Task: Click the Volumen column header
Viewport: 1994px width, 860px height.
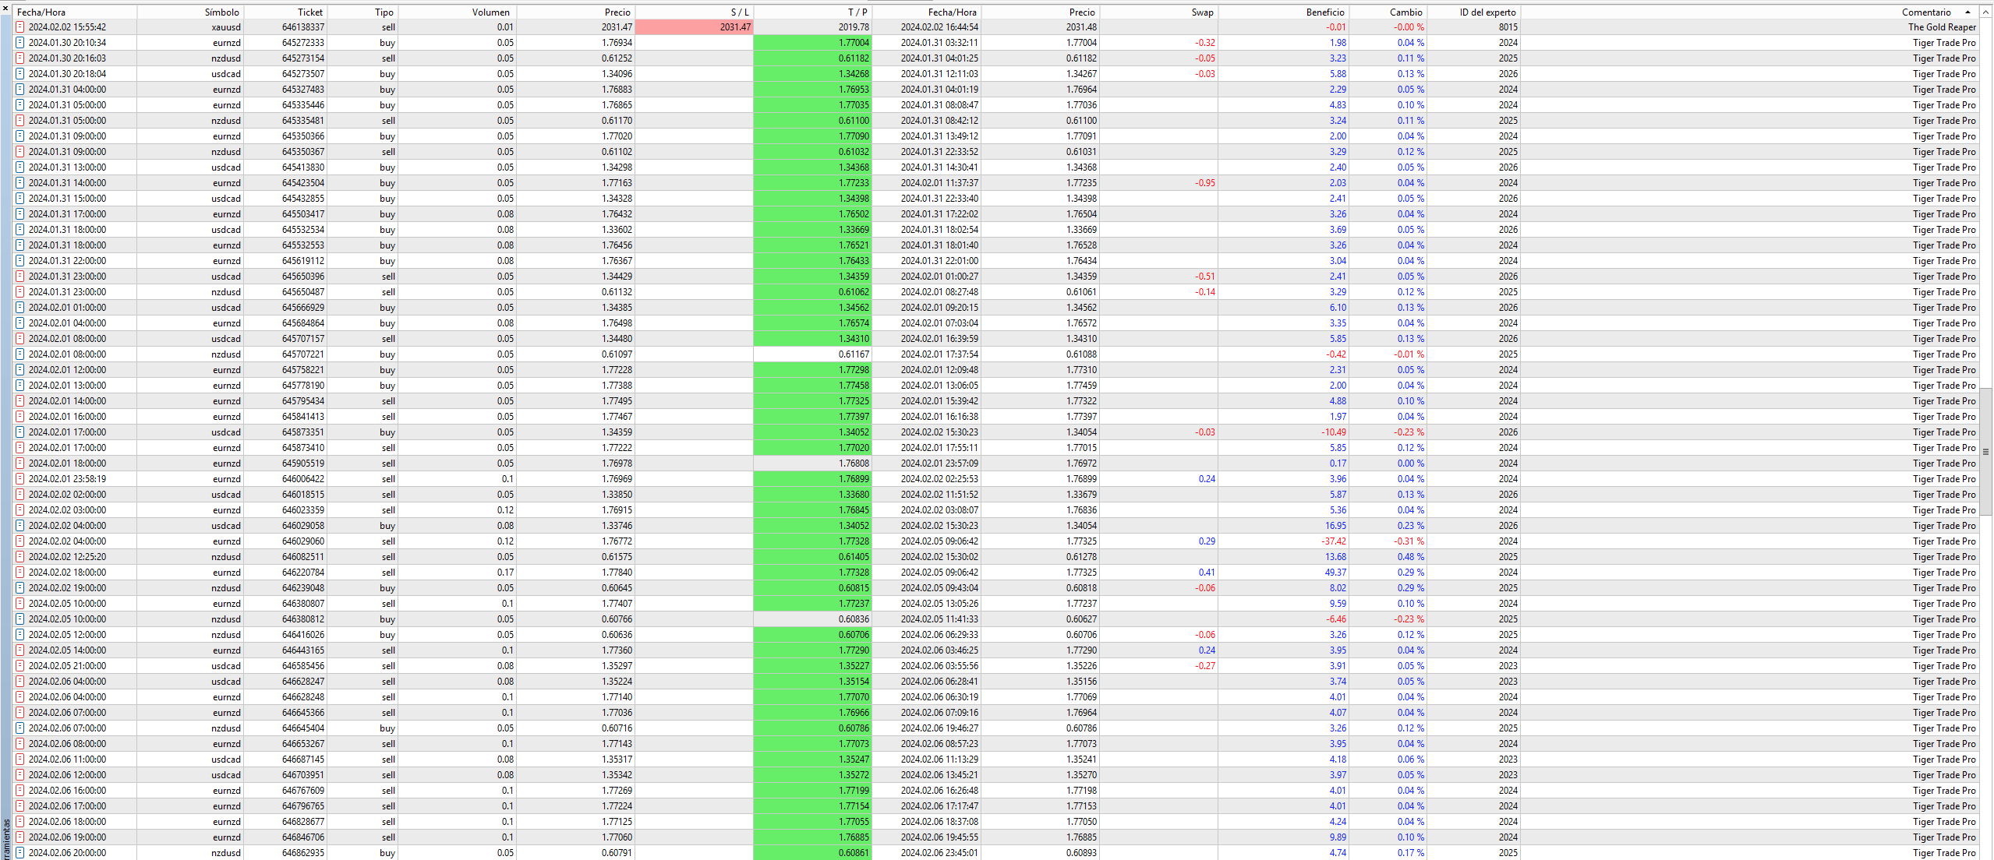Action: 490,12
